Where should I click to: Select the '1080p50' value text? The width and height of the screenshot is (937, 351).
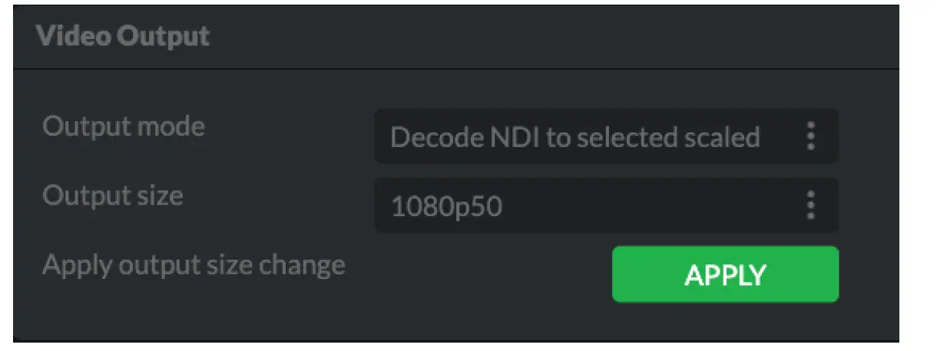pos(446,205)
